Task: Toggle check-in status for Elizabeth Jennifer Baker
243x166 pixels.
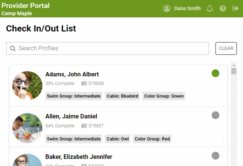Action: pyautogui.click(x=215, y=156)
